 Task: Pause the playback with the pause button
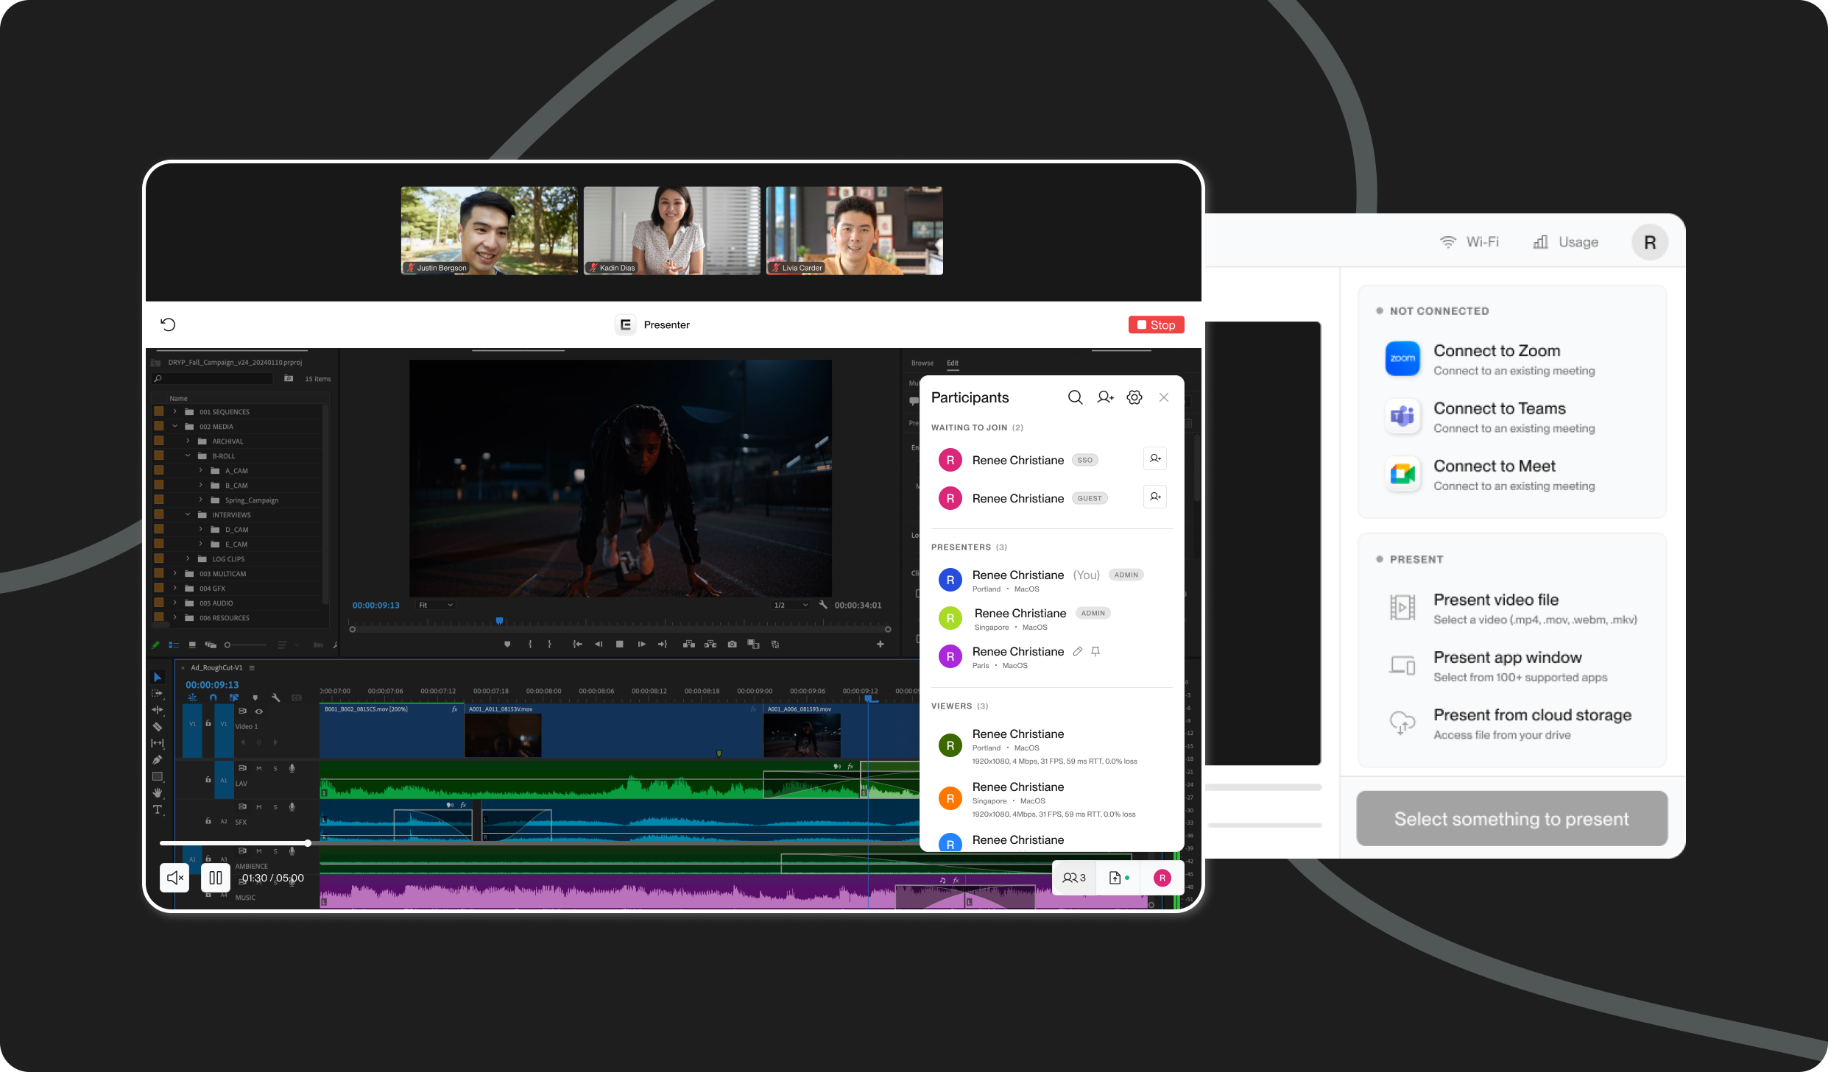pyautogui.click(x=216, y=878)
